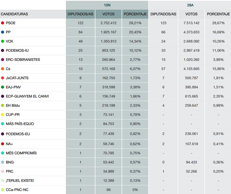
Task: Select PRC's 28A vote count 52.266
Action: (x=191, y=171)
